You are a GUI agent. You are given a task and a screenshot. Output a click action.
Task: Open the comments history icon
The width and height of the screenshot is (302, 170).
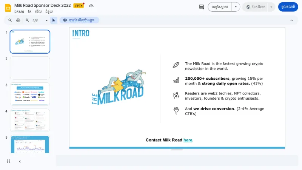tap(201, 7)
